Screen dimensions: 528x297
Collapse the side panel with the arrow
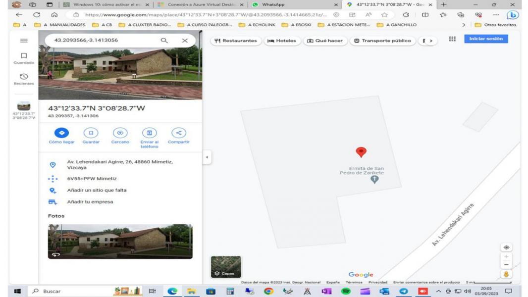point(207,157)
